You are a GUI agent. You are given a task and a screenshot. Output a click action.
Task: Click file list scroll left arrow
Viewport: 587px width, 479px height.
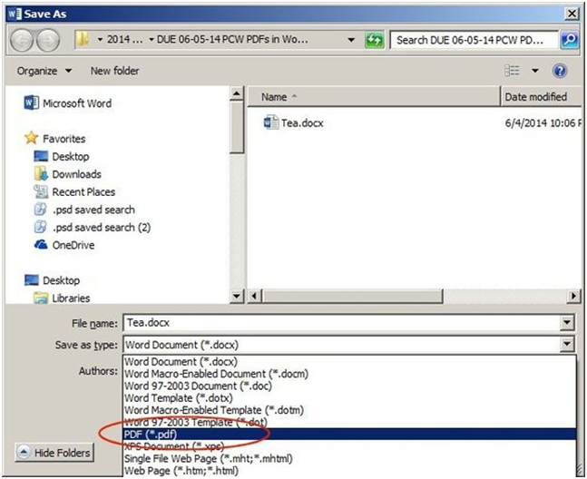pos(254,296)
